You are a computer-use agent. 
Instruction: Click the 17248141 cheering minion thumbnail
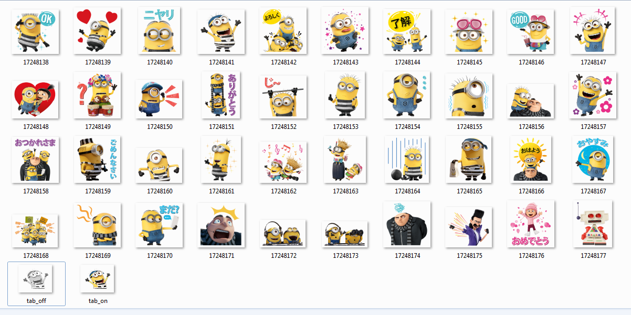coord(222,31)
